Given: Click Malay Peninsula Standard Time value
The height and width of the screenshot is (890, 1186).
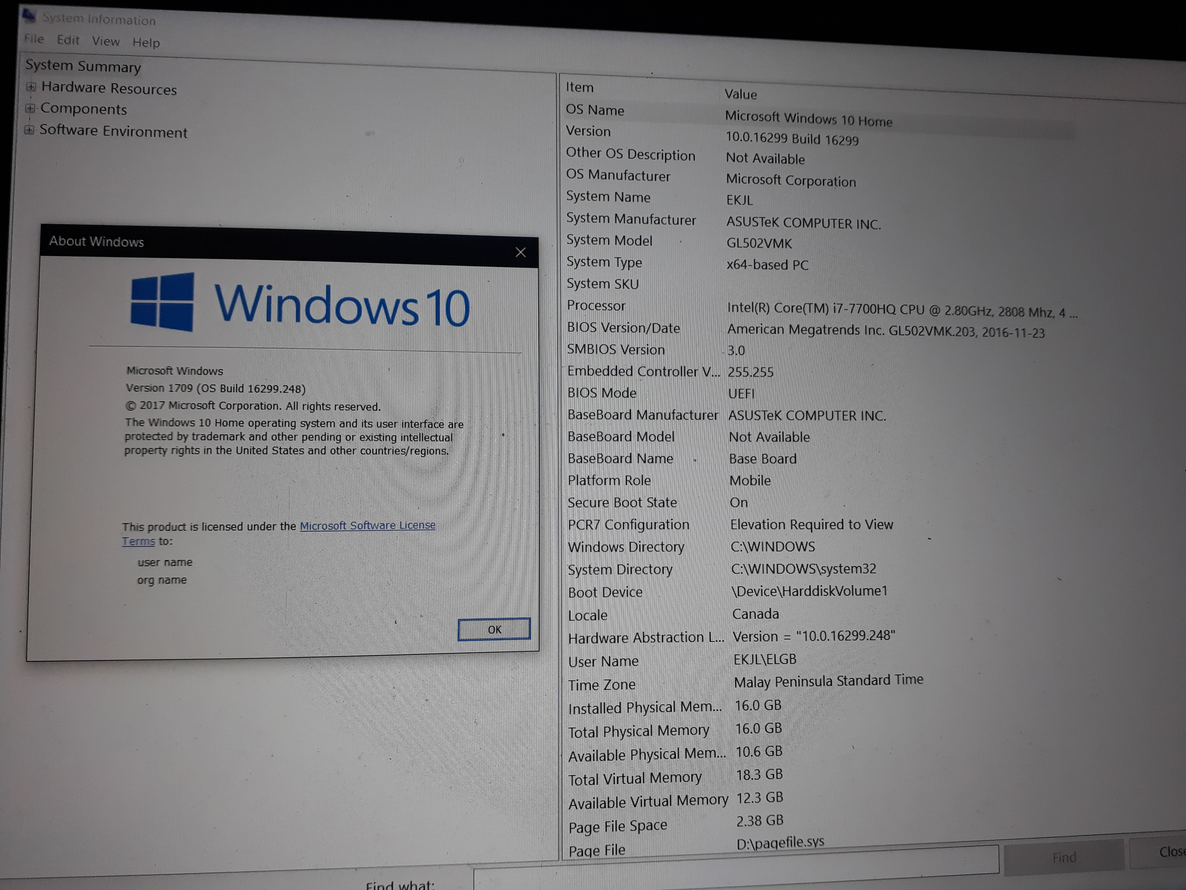Looking at the screenshot, I should click(828, 681).
